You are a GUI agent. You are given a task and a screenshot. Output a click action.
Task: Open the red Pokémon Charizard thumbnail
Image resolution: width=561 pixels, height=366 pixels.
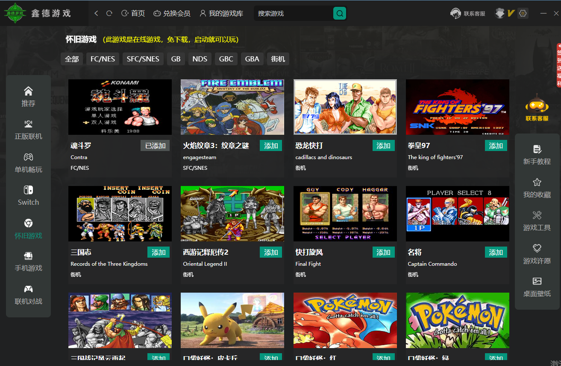pos(345,320)
